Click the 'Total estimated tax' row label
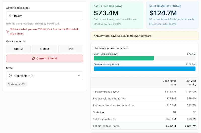This screenshot has height=133, width=201. pos(105,119)
